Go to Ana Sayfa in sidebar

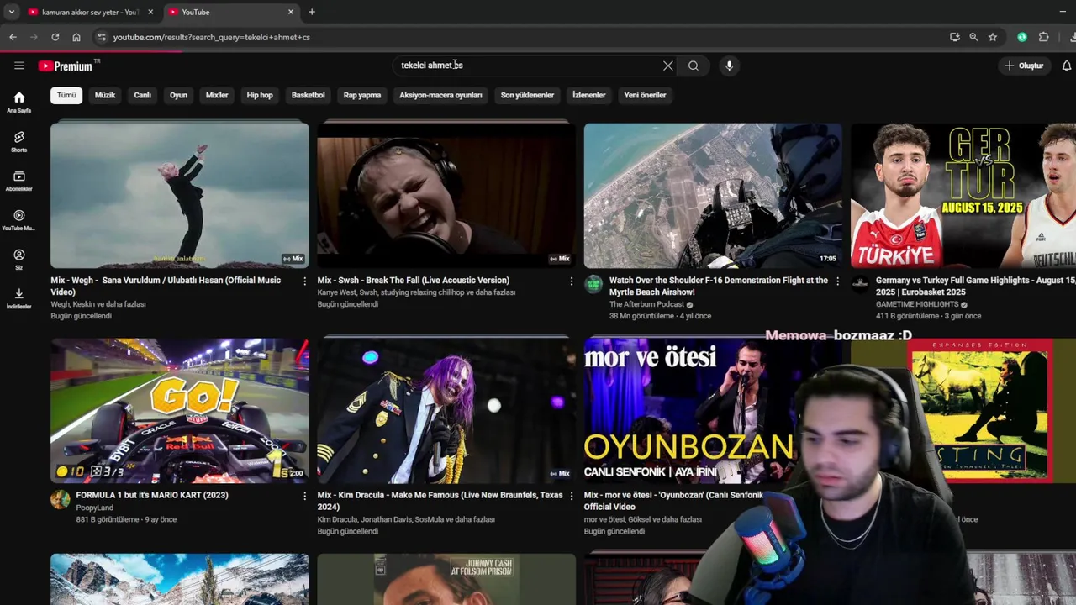pyautogui.click(x=18, y=103)
